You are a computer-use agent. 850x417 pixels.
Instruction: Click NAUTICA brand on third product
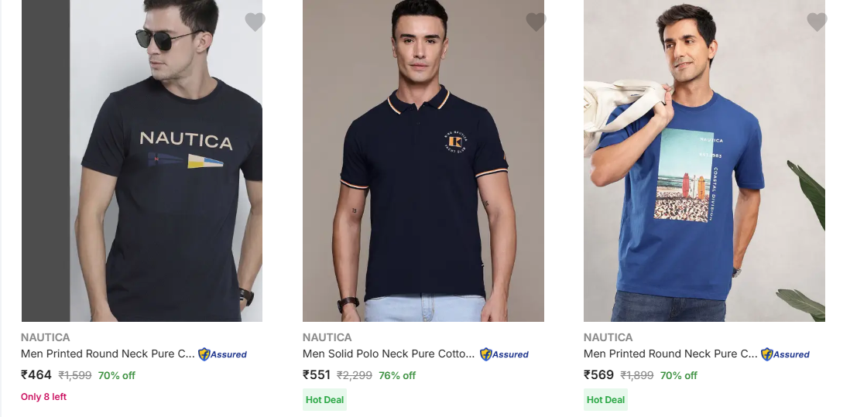coord(608,337)
